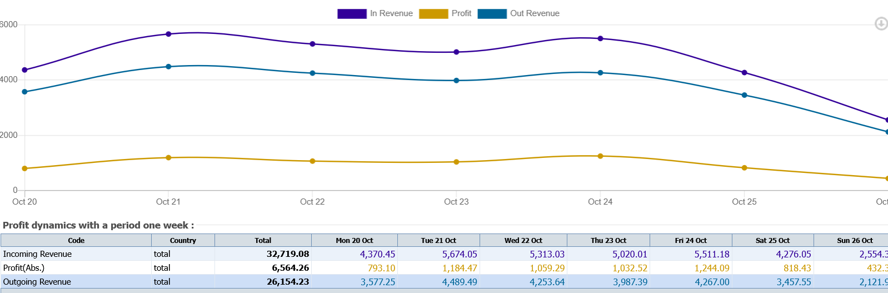Click the Out Revenue legend label
888x293 pixels.
(535, 13)
